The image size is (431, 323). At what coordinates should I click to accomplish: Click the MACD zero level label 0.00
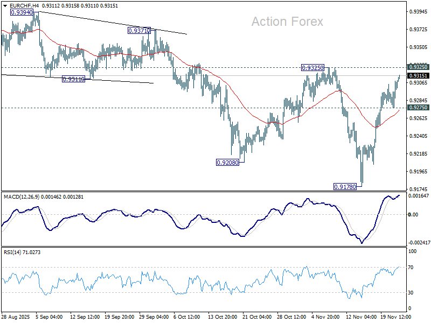click(x=413, y=214)
